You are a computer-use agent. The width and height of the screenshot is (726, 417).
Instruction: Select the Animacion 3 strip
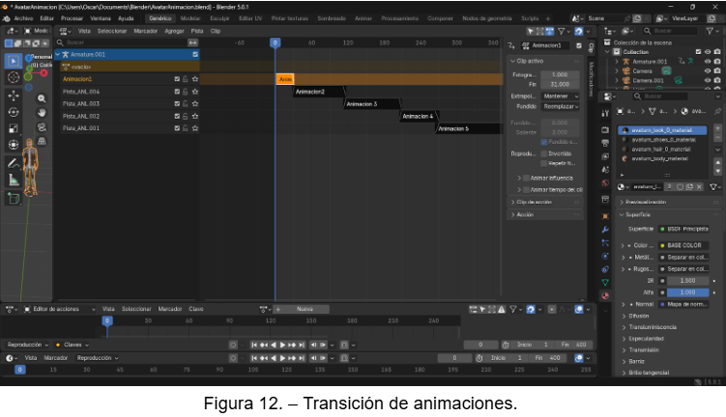(x=372, y=104)
